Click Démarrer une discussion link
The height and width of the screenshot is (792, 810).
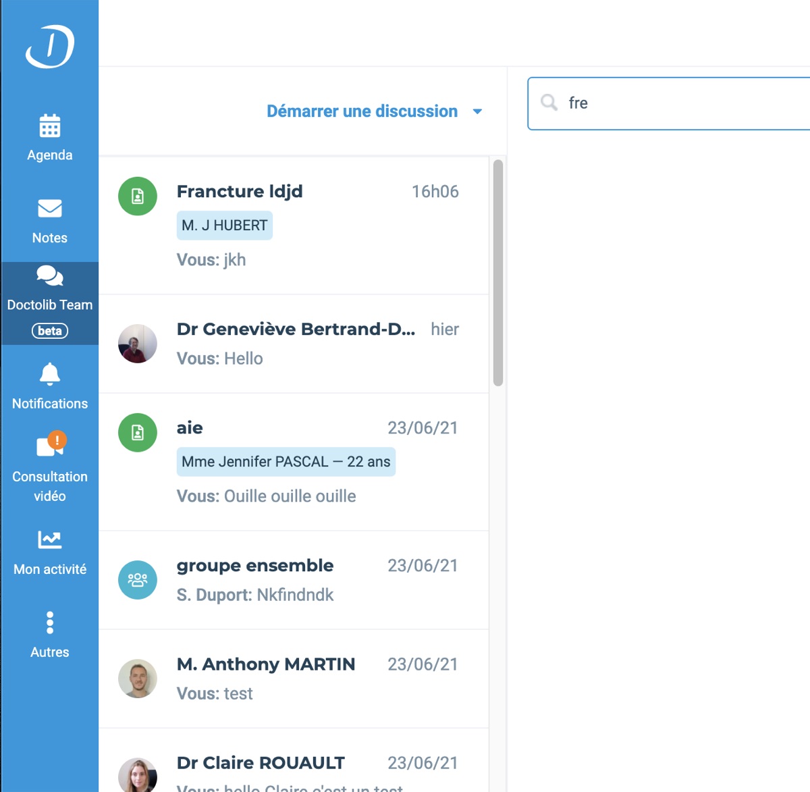pyautogui.click(x=362, y=111)
